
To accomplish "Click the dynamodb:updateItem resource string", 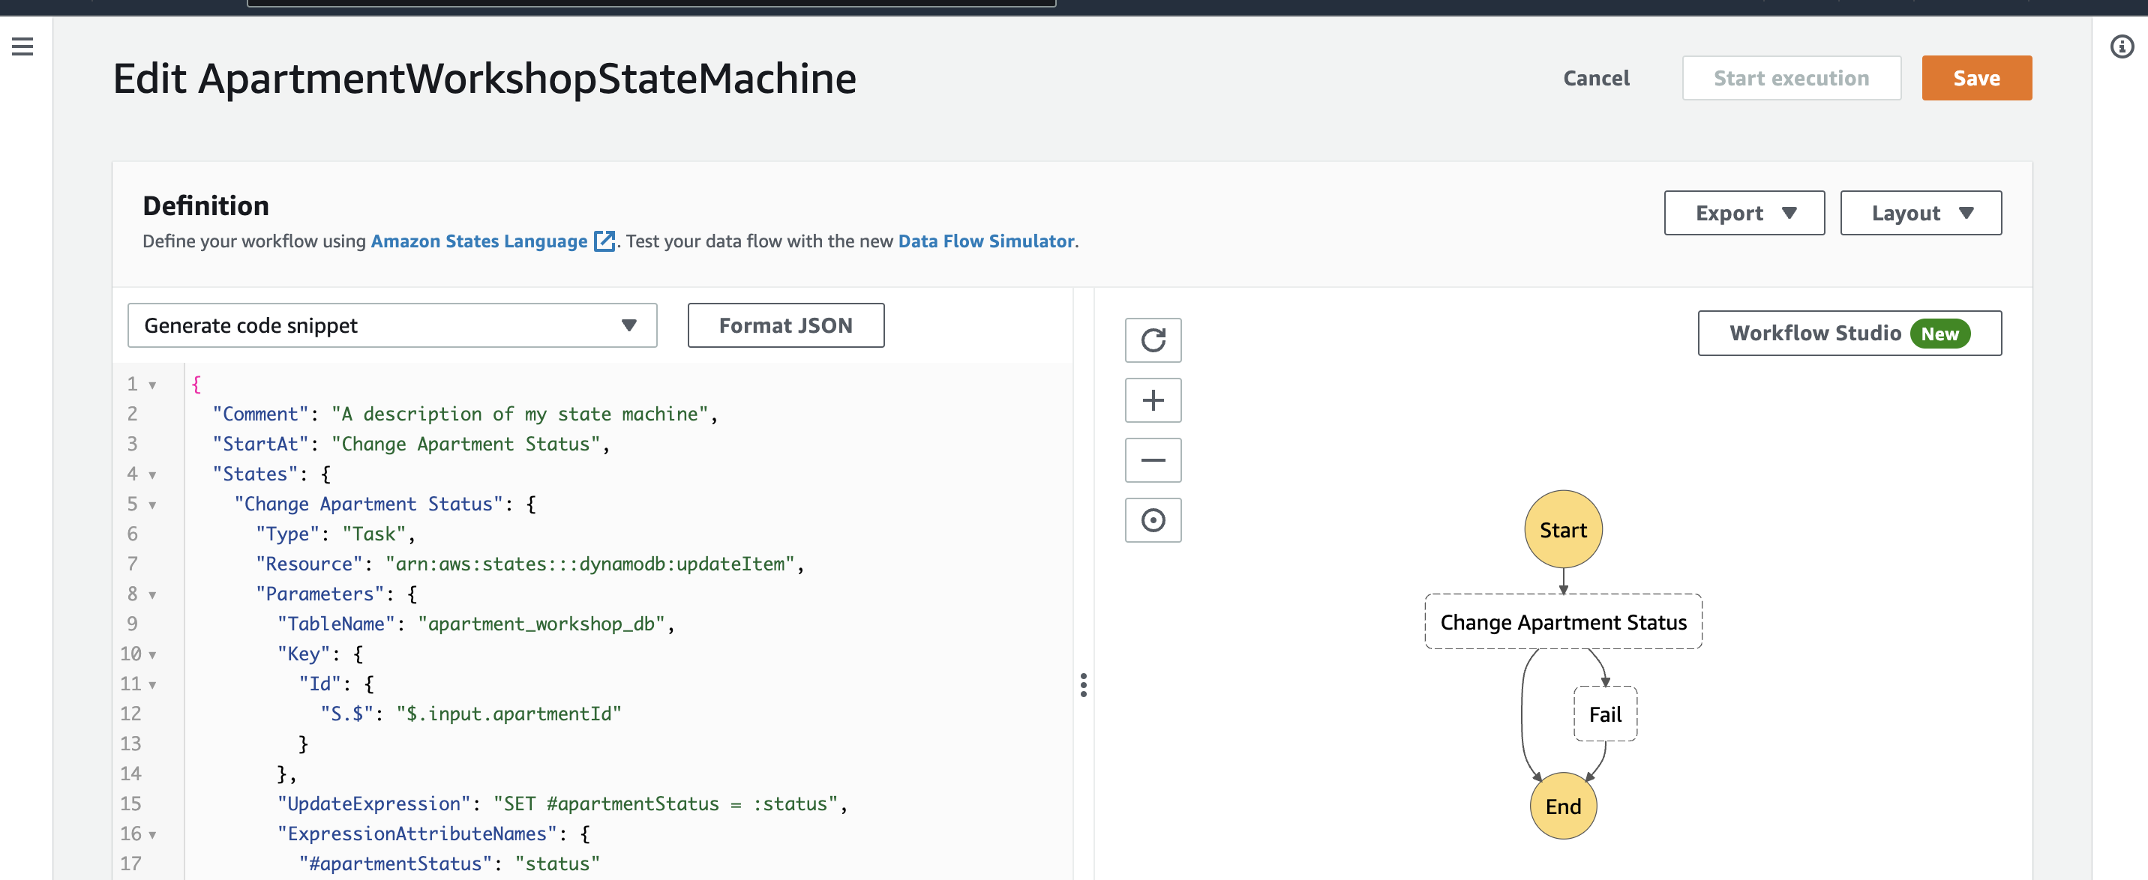I will point(590,564).
